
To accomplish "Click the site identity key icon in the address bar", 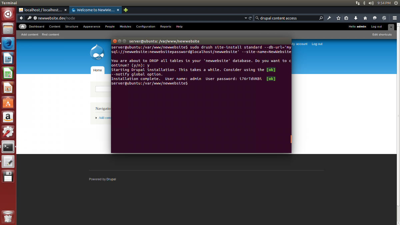I will pos(30,18).
